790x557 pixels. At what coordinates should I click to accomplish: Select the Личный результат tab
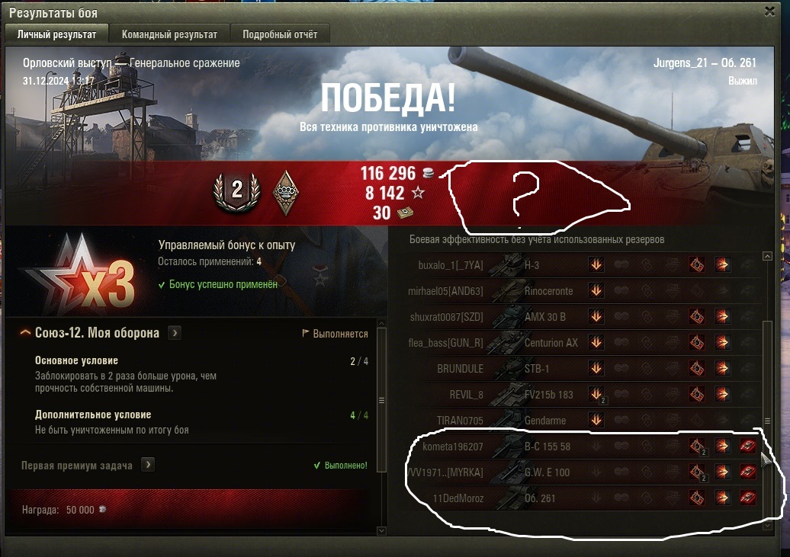click(56, 34)
